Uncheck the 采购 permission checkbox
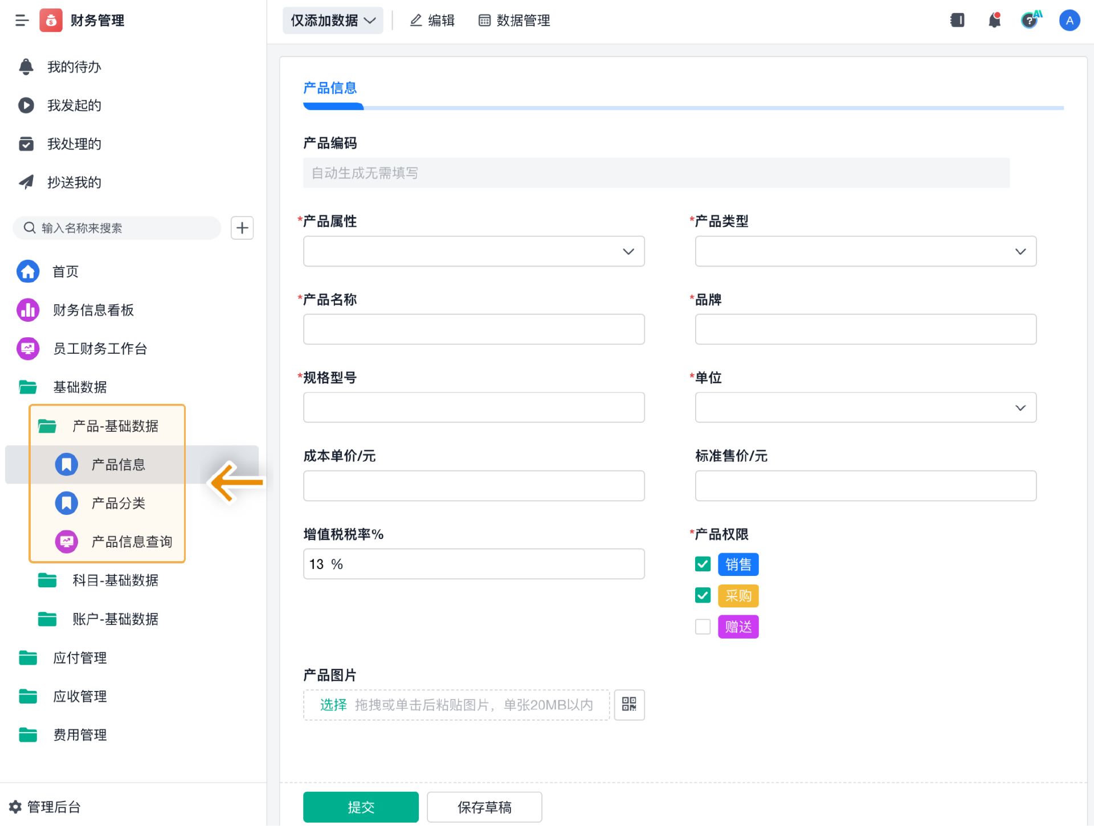Screen dimensions: 1094x826 pyautogui.click(x=703, y=595)
